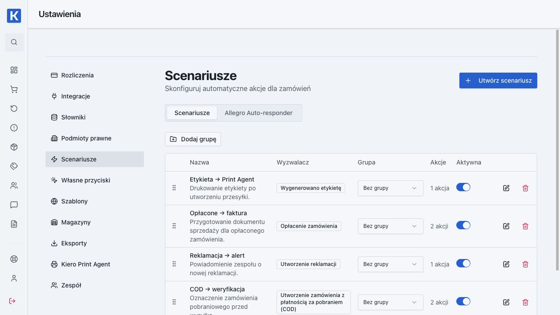The width and height of the screenshot is (560, 315).
Task: Open the documents file icon in sidebar
Action: tap(14, 224)
